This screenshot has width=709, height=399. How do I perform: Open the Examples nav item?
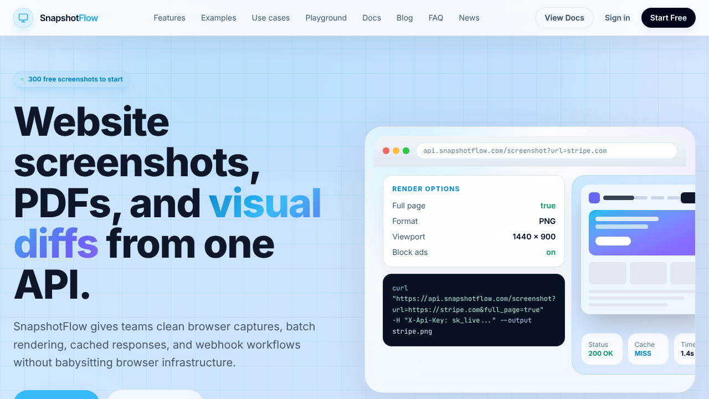pos(218,18)
